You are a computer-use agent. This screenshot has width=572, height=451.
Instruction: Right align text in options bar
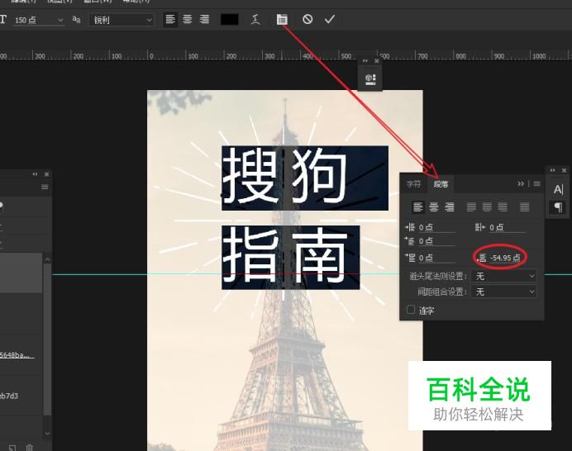(x=204, y=19)
